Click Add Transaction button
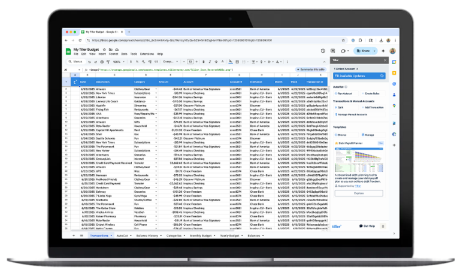460x273 pixels. (x=373, y=108)
